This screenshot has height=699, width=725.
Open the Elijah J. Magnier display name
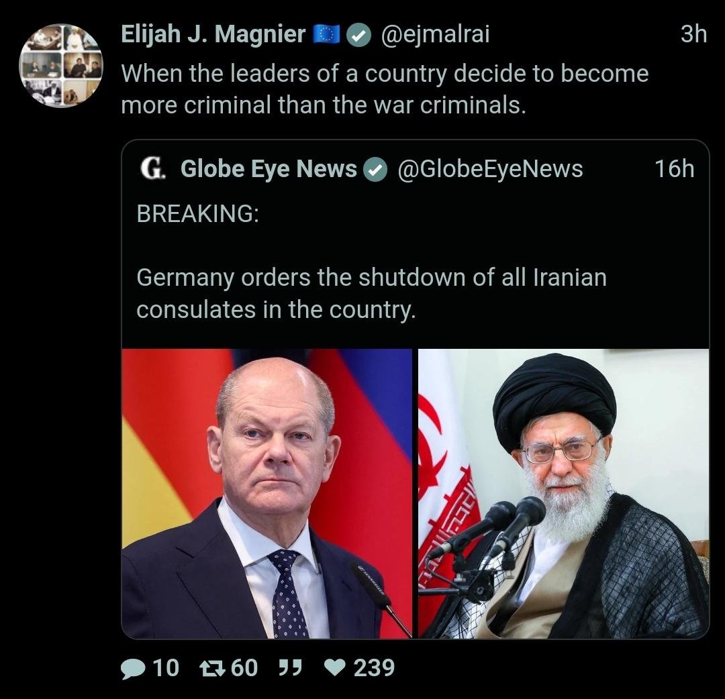point(213,34)
